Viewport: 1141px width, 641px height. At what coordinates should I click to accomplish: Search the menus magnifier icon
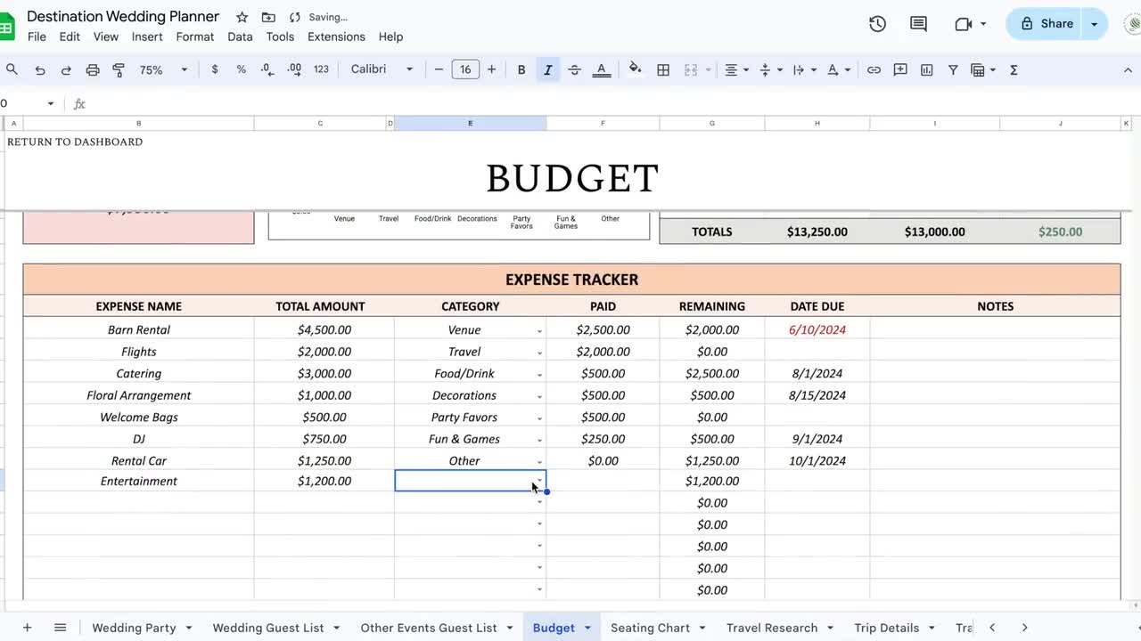[x=12, y=69]
